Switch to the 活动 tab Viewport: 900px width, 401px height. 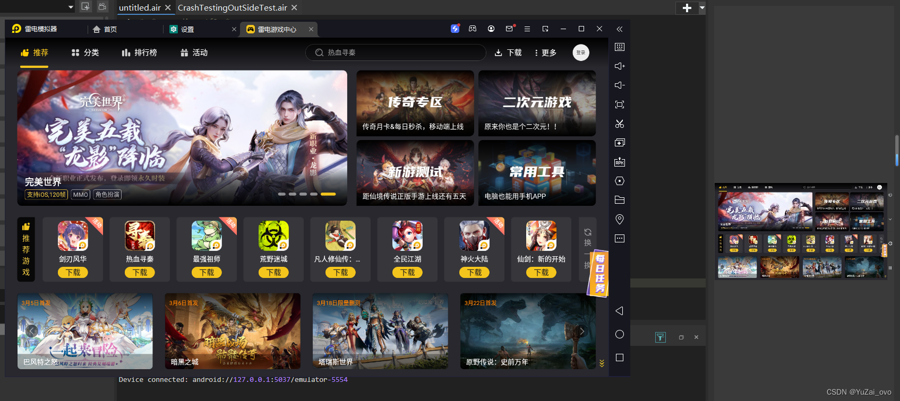tap(194, 53)
